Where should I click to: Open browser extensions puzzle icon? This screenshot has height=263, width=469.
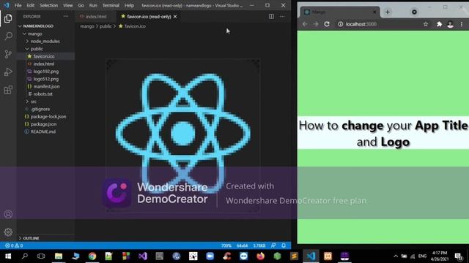439,24
